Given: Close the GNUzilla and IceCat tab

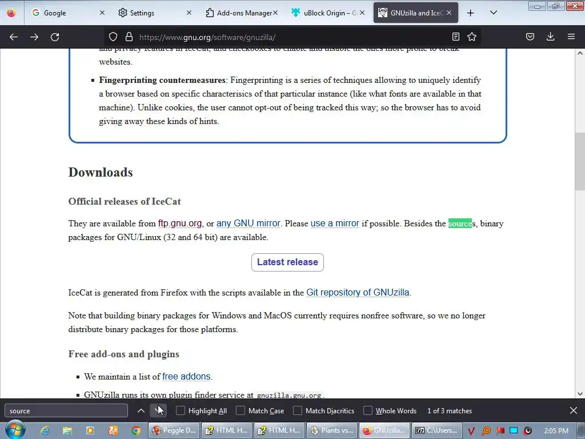Looking at the screenshot, I should click(x=449, y=13).
